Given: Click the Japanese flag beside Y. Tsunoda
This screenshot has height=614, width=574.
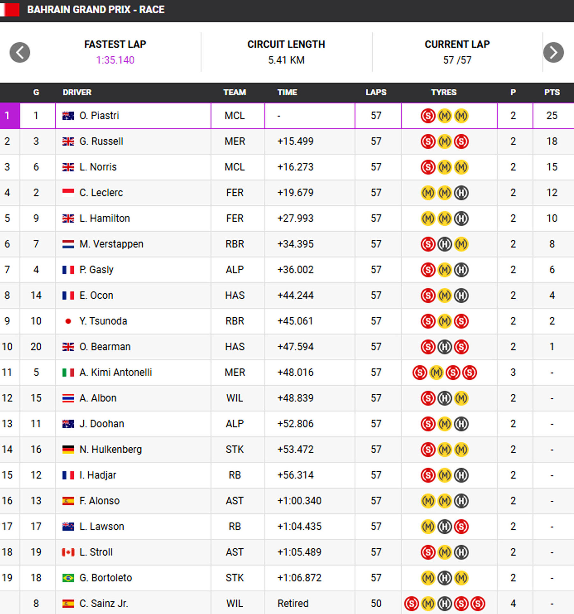Looking at the screenshot, I should pyautogui.click(x=68, y=321).
